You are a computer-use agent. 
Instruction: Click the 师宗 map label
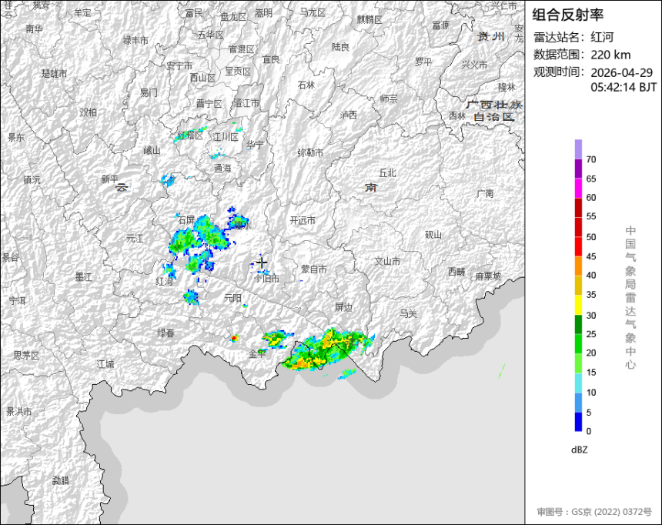(x=389, y=99)
